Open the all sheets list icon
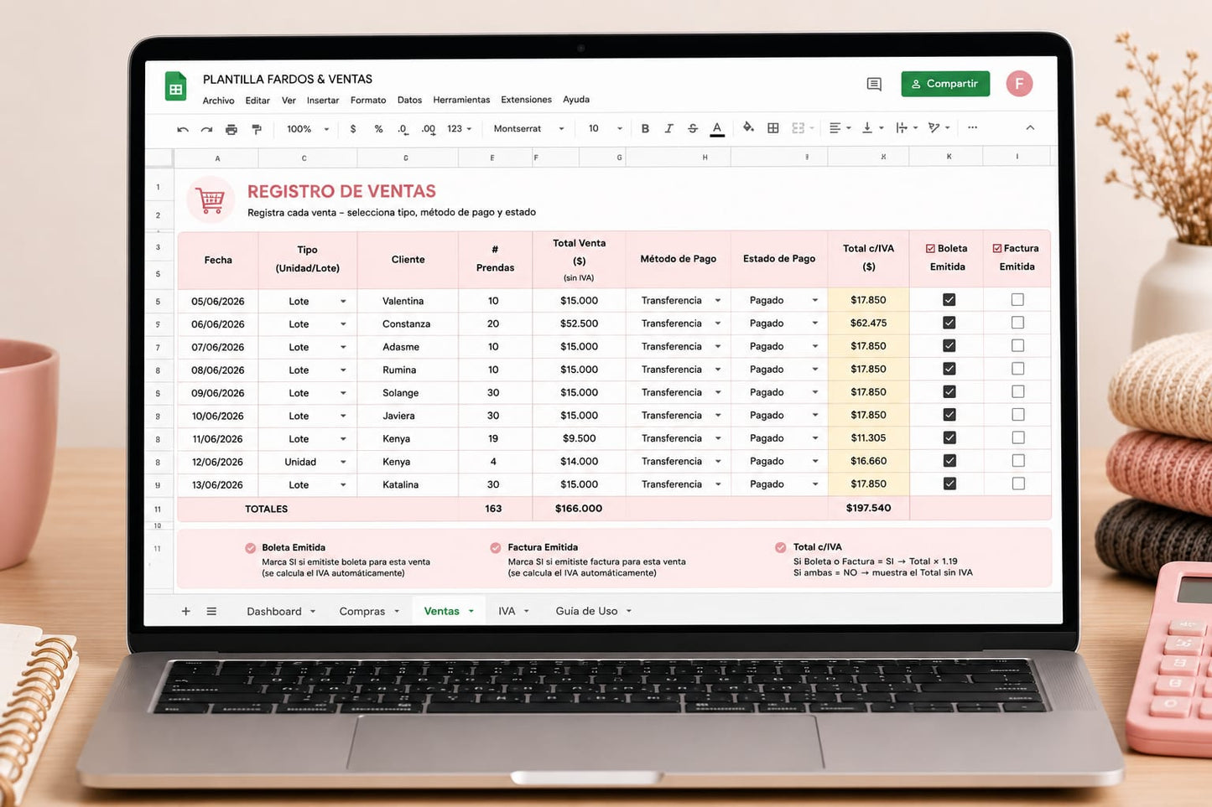This screenshot has height=807, width=1212. pos(211,611)
